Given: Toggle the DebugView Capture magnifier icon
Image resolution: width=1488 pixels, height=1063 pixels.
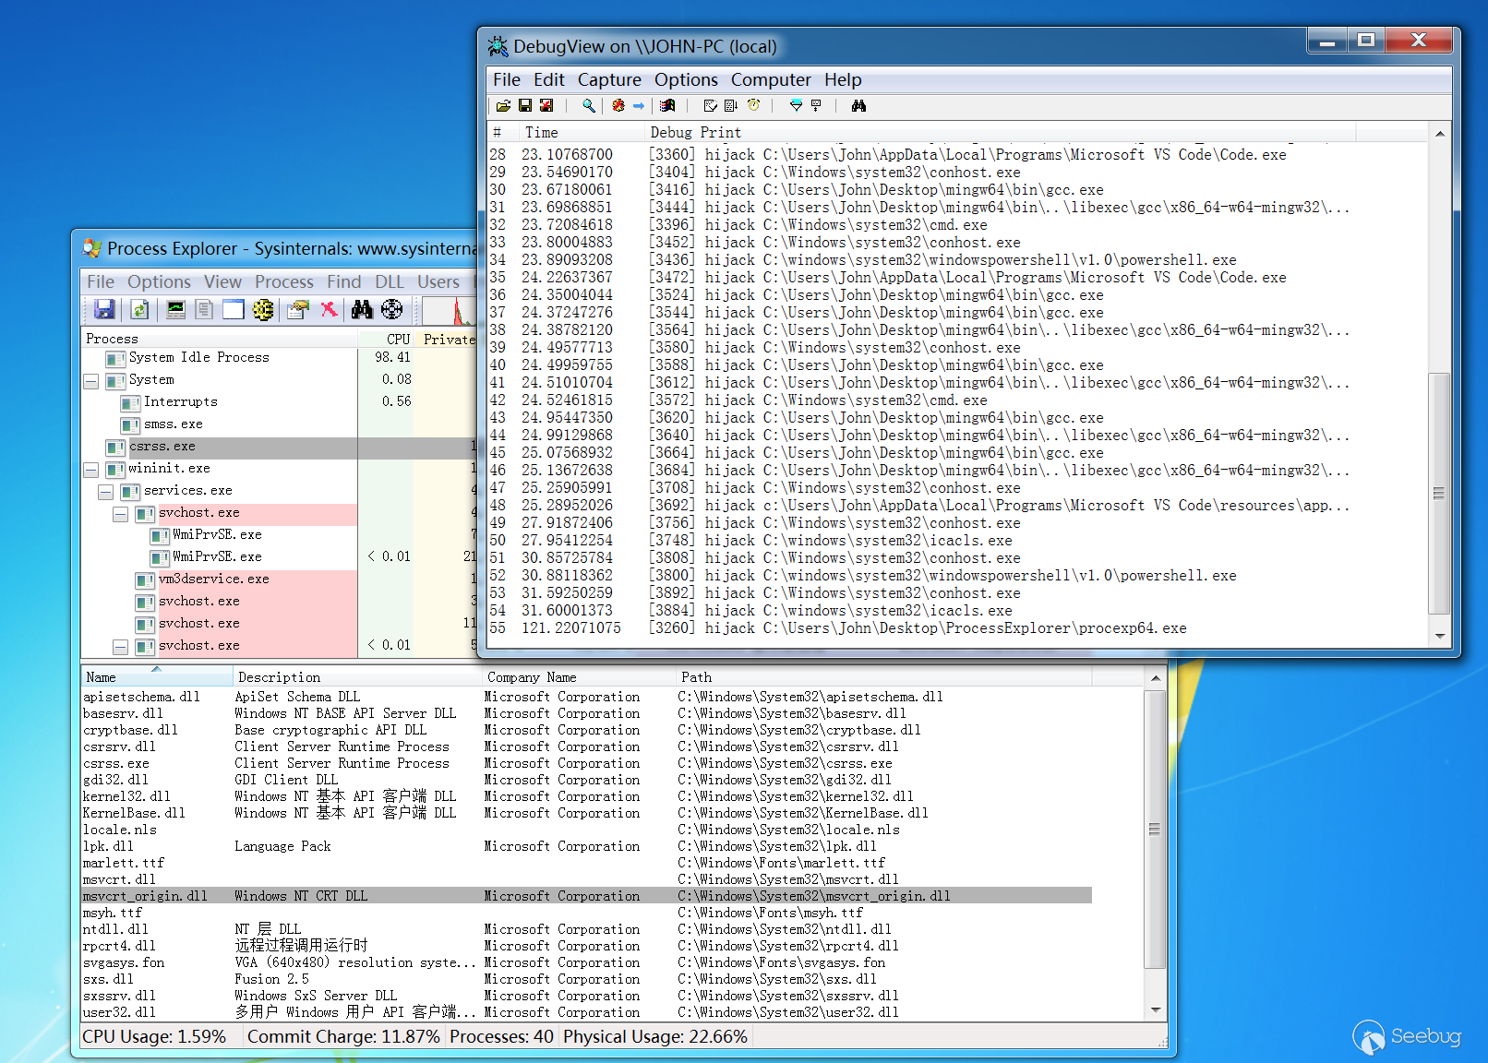Looking at the screenshot, I should (x=588, y=106).
